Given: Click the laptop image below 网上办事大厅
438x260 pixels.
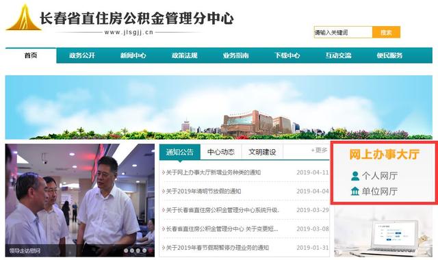Looking at the screenshot, I should (383, 232).
